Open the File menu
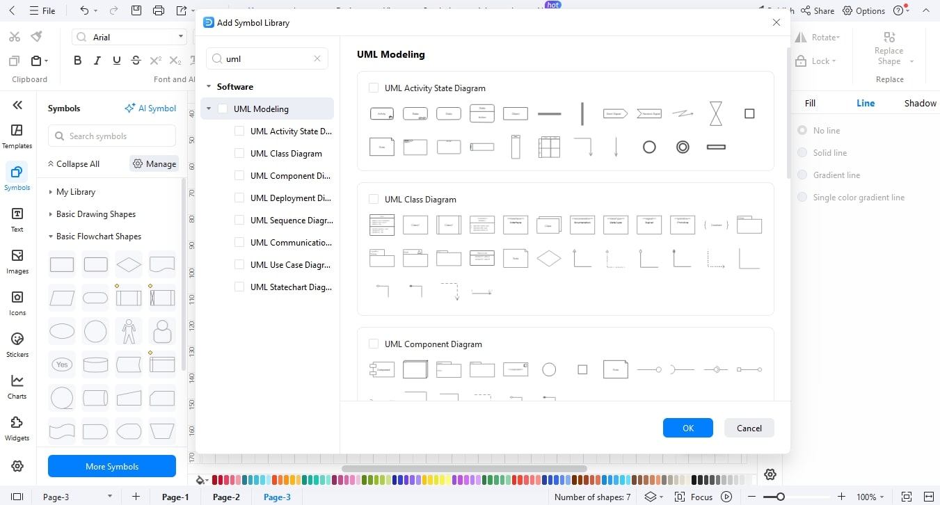 tap(43, 10)
